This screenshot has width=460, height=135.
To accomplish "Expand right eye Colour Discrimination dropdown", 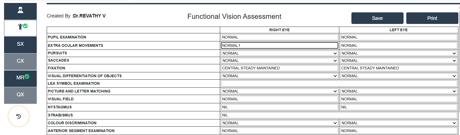I will [279, 123].
